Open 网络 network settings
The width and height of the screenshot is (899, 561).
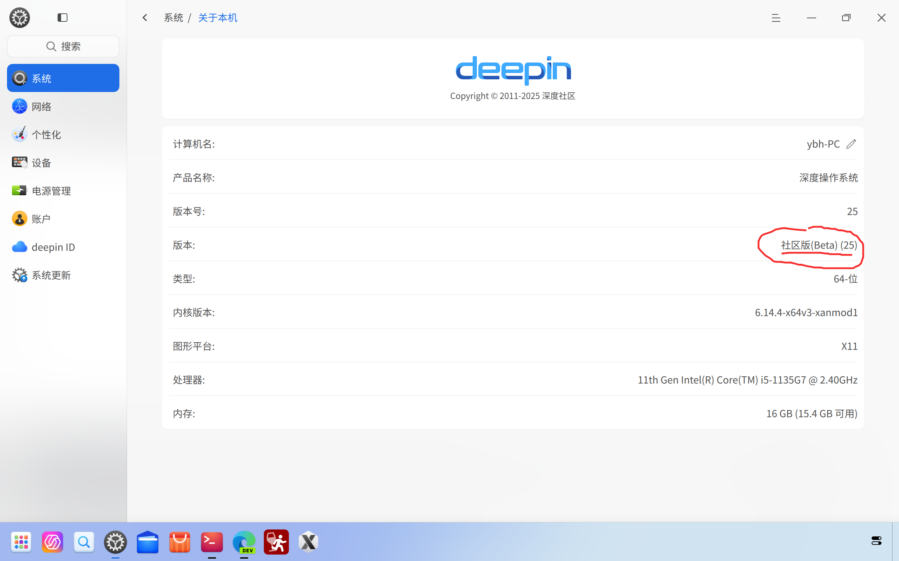pyautogui.click(x=63, y=106)
